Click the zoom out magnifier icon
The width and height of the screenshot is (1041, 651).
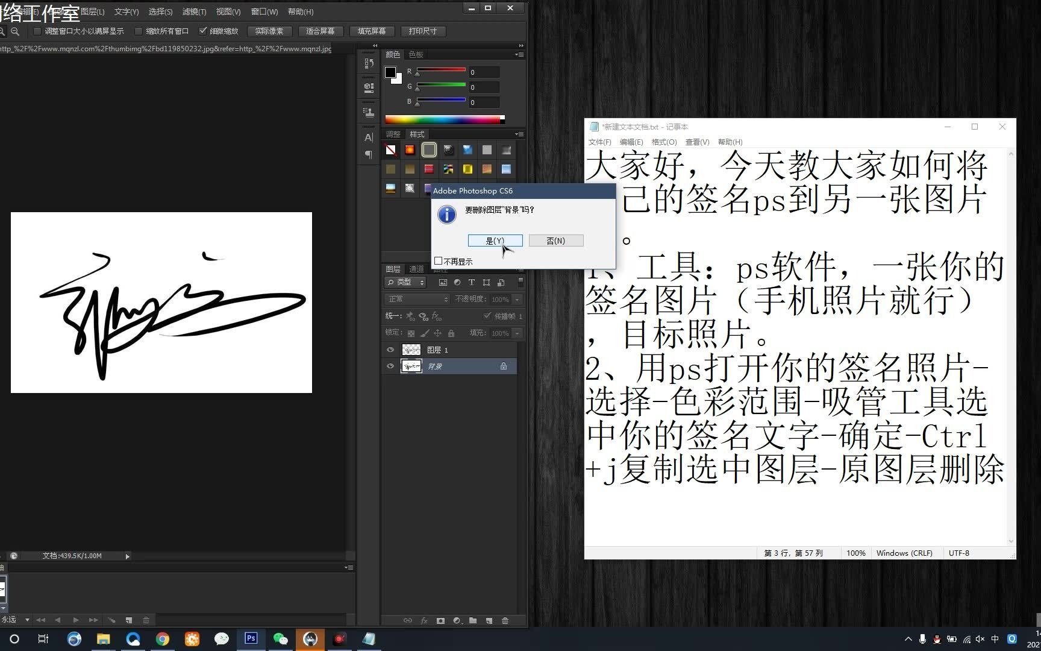(15, 31)
